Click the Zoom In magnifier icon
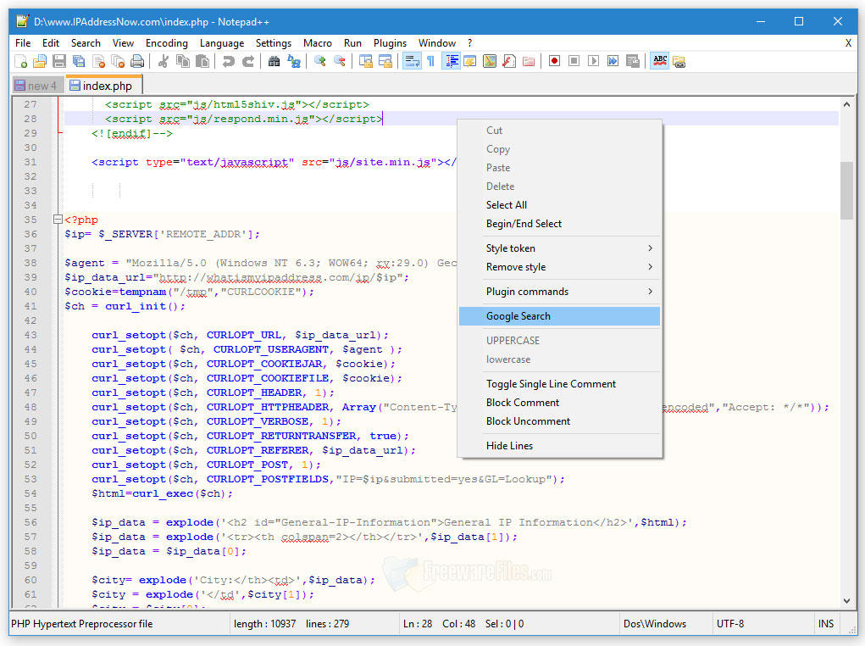Screen dimensions: 865x646 [x=319, y=60]
